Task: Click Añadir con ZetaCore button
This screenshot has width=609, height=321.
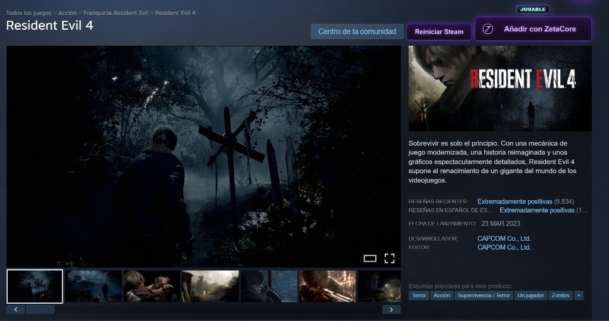Action: [x=533, y=29]
